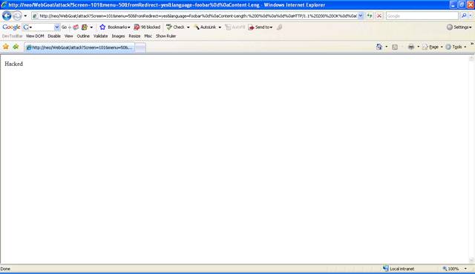Go back with the blue Back arrow
475x274 pixels.
7,16
